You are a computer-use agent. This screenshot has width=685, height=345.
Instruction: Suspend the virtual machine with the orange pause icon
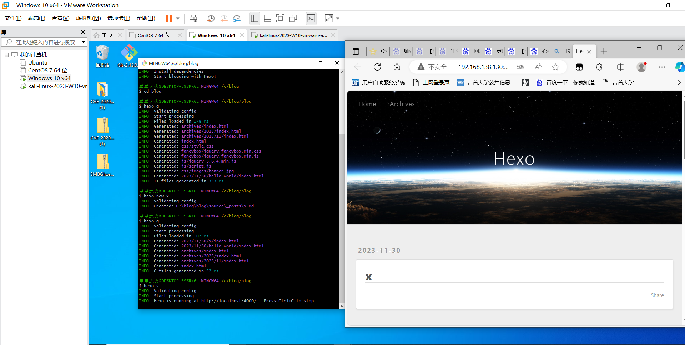(x=169, y=18)
